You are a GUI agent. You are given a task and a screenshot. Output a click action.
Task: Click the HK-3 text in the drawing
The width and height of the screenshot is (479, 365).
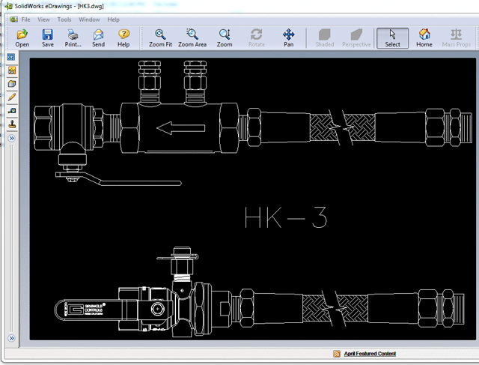(286, 217)
